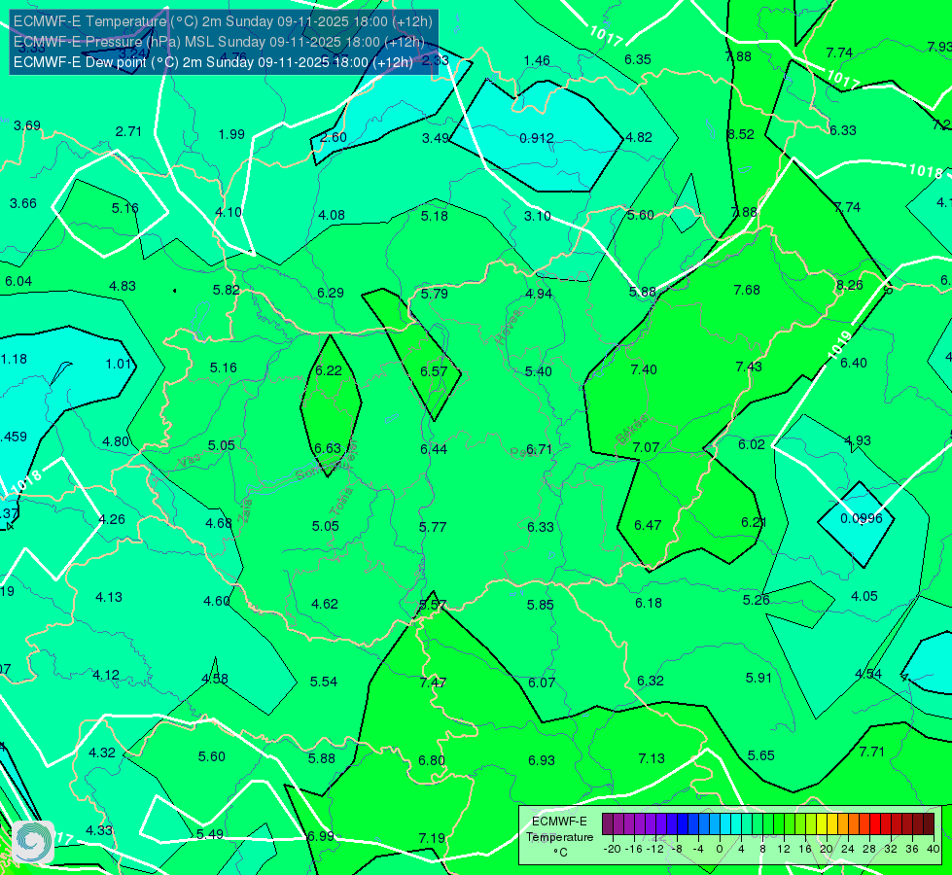Image resolution: width=952 pixels, height=875 pixels.
Task: Click the 6.21 value
Action: pyautogui.click(x=754, y=522)
